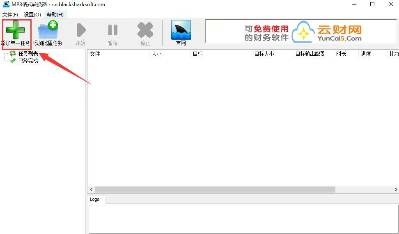Stop tasks with the 停止 X icon
This screenshot has width=399, height=234.
(145, 30)
